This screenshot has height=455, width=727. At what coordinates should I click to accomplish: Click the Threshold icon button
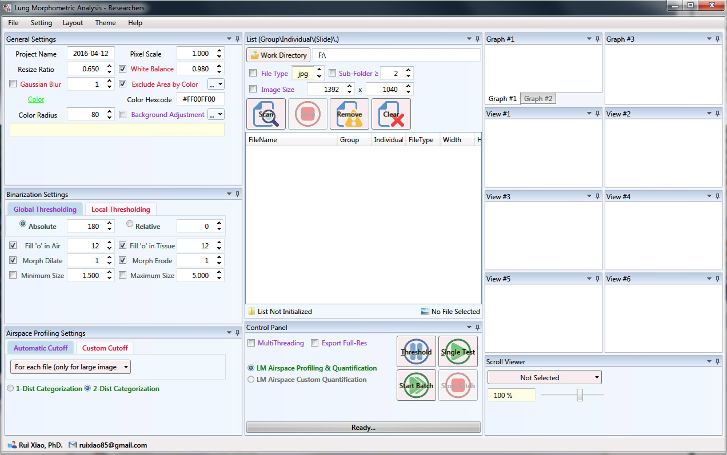[x=416, y=352]
